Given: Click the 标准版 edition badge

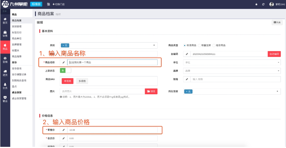Looking at the screenshot, I should (x=36, y=4).
